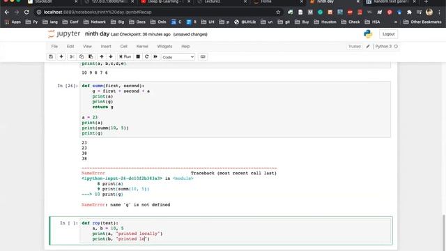Insert a cell below with the plus icon
Image resolution: width=446 pixels, height=251 pixels.
61,56
